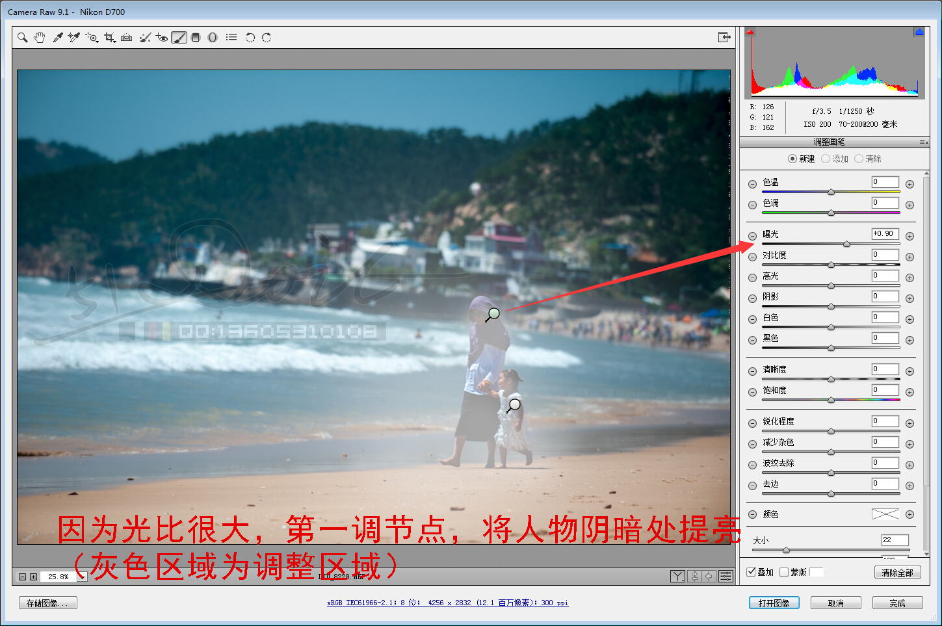Copy current settings to before
This screenshot has width=942, height=626.
tap(709, 576)
